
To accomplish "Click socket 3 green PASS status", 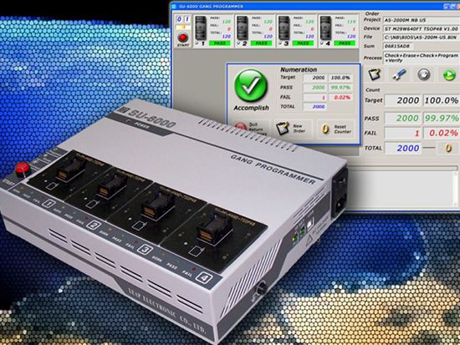I will [303, 43].
